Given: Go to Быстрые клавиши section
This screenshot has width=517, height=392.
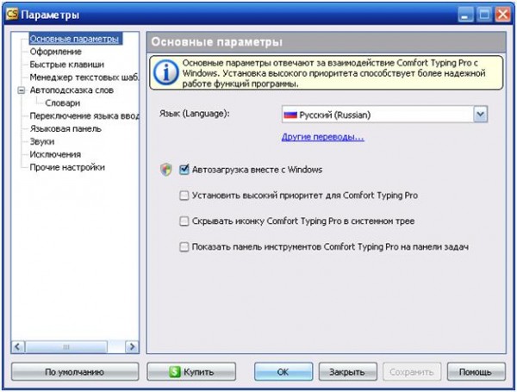Looking at the screenshot, I should [66, 65].
